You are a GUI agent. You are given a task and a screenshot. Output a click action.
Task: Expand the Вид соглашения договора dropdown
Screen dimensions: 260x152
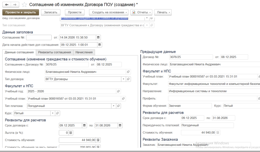tap(147, 18)
